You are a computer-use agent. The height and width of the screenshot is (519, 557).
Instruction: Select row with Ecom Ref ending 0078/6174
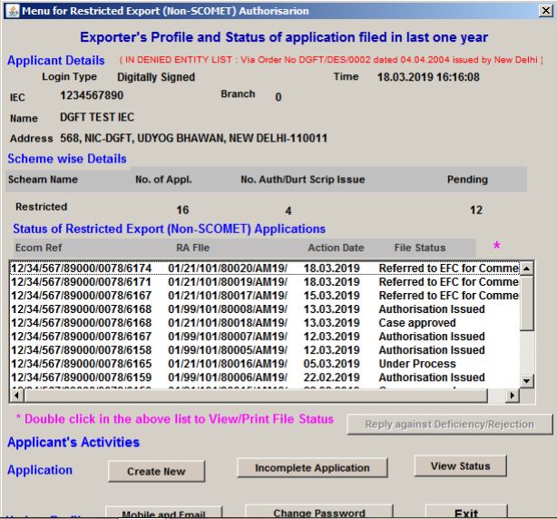coord(265,269)
